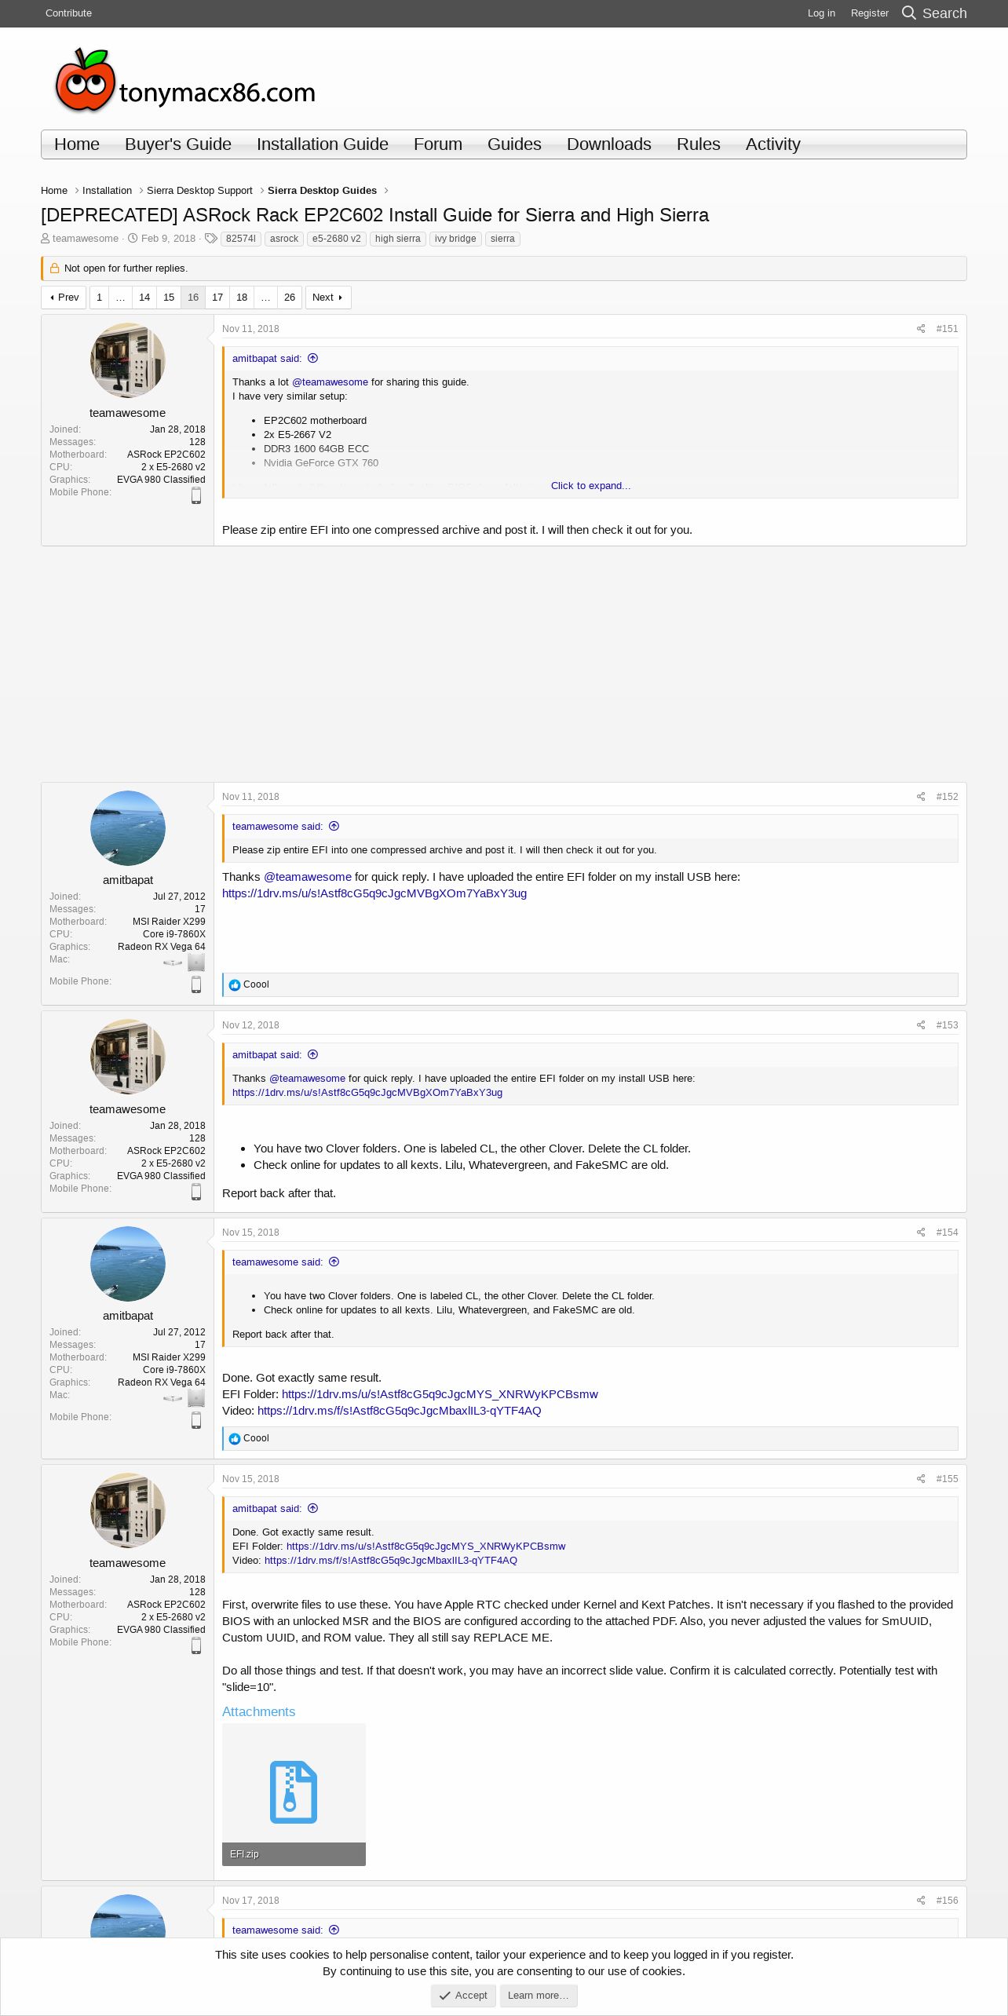Open the Forum menu item
The height and width of the screenshot is (2016, 1008).
tap(438, 144)
